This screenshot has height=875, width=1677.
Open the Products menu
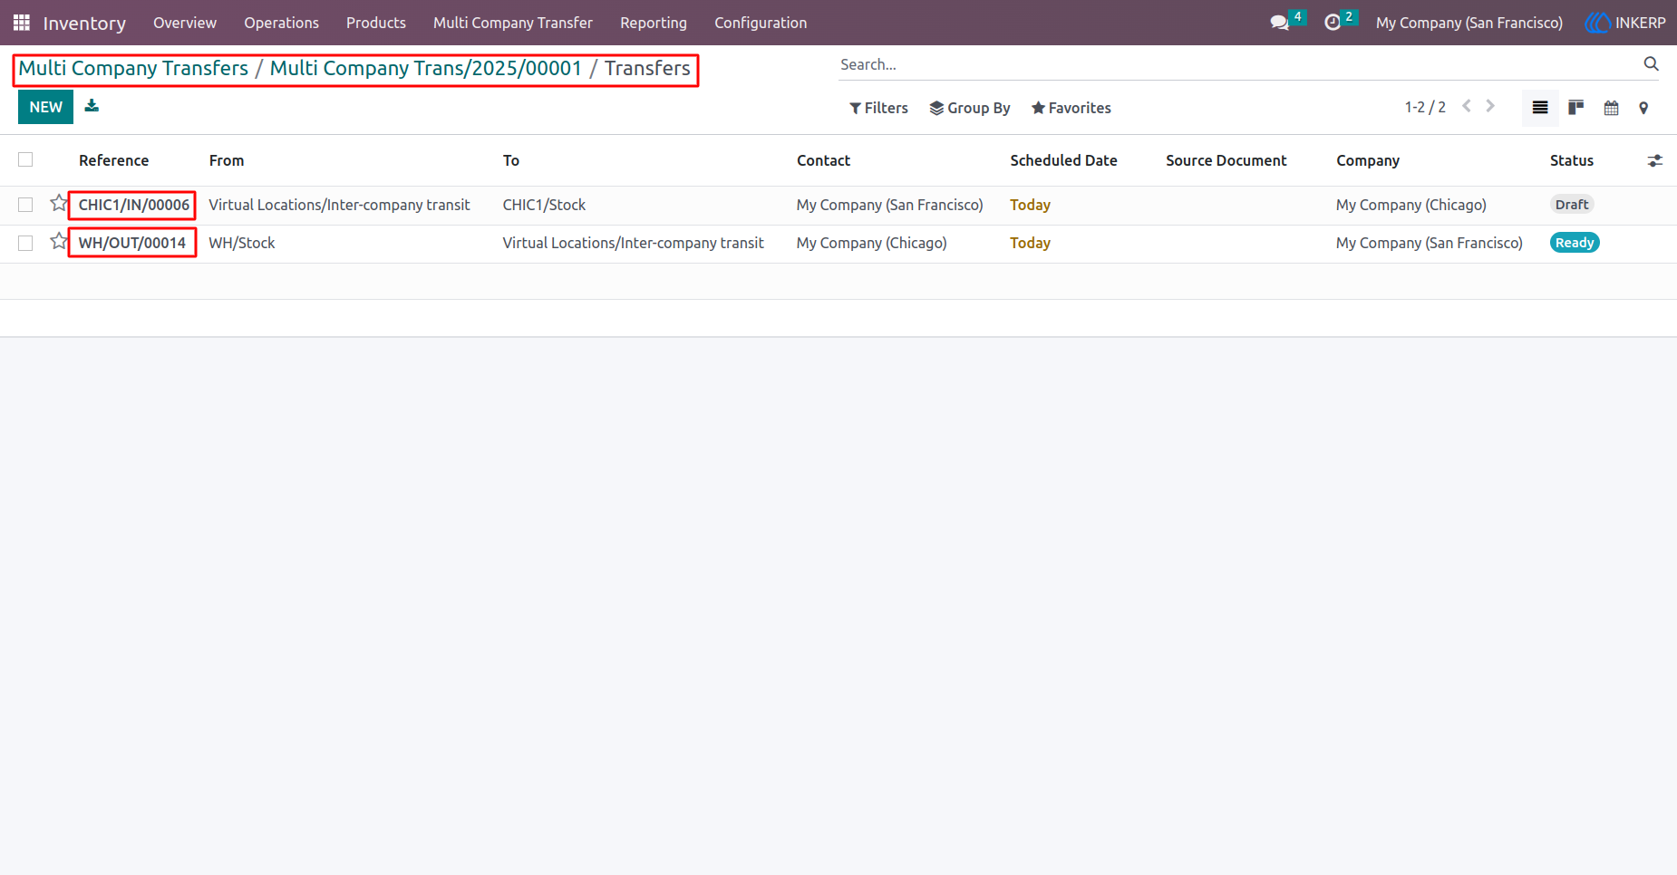376,23
